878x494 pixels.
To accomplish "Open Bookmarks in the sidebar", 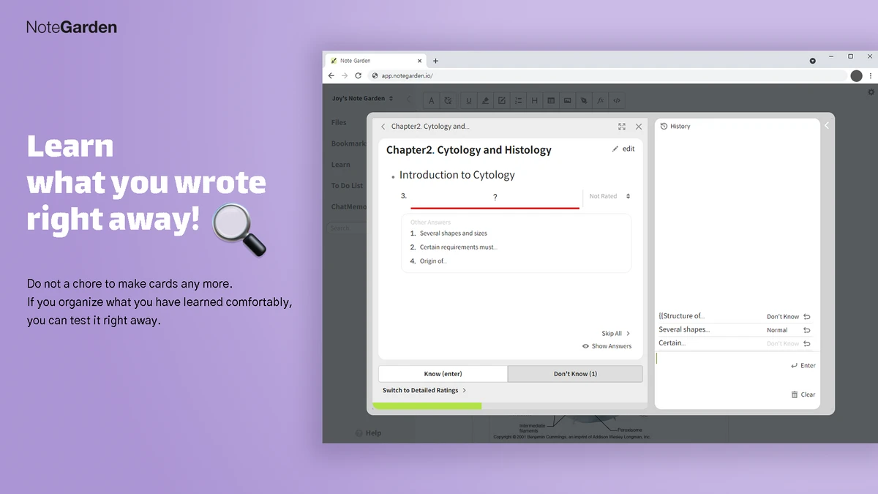I will point(348,143).
